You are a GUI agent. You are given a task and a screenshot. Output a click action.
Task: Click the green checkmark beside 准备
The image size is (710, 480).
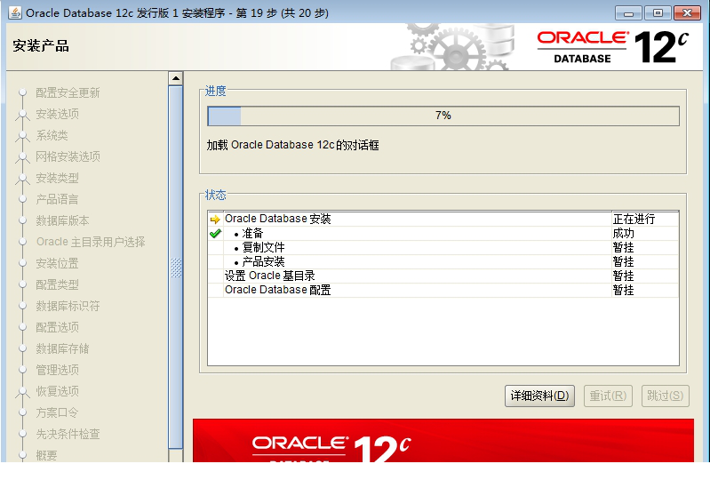[215, 234]
